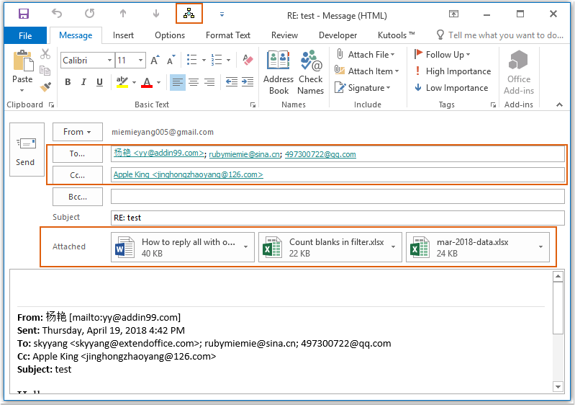Click Shrink Font icon

point(171,61)
